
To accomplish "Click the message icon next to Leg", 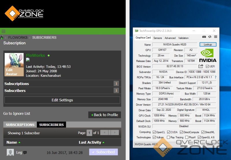I will 25,153.
